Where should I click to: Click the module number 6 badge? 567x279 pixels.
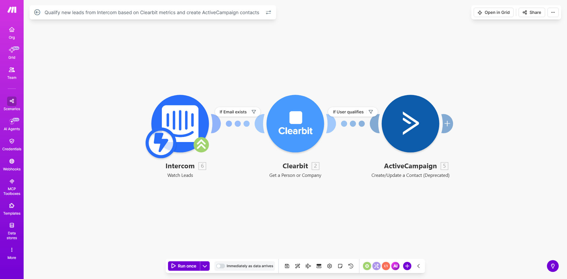[x=202, y=166]
